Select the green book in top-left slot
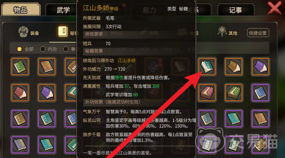Screen dimensions: 285x158 [x=20, y=67]
